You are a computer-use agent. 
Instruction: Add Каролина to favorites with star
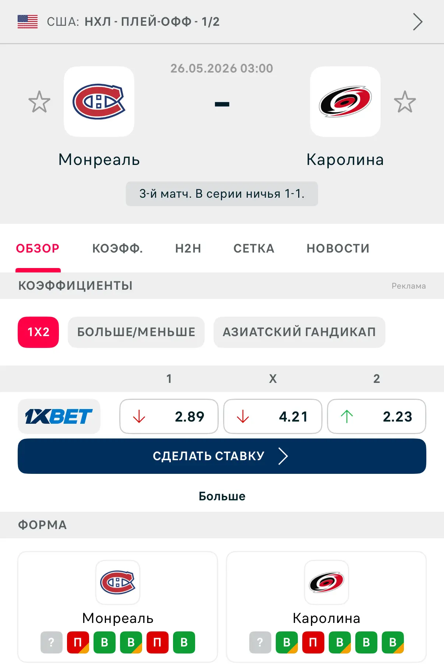click(405, 102)
